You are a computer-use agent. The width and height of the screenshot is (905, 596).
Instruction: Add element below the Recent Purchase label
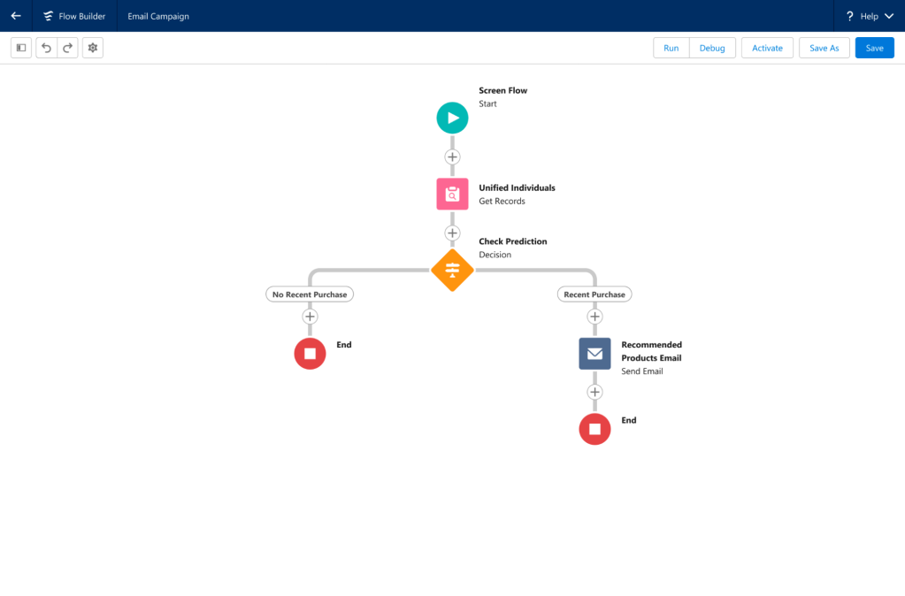(x=594, y=317)
